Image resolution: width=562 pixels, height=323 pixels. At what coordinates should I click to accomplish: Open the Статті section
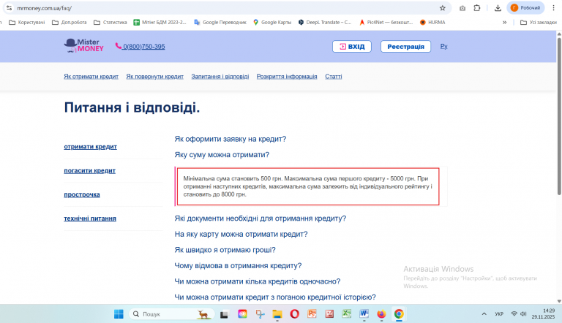point(334,76)
